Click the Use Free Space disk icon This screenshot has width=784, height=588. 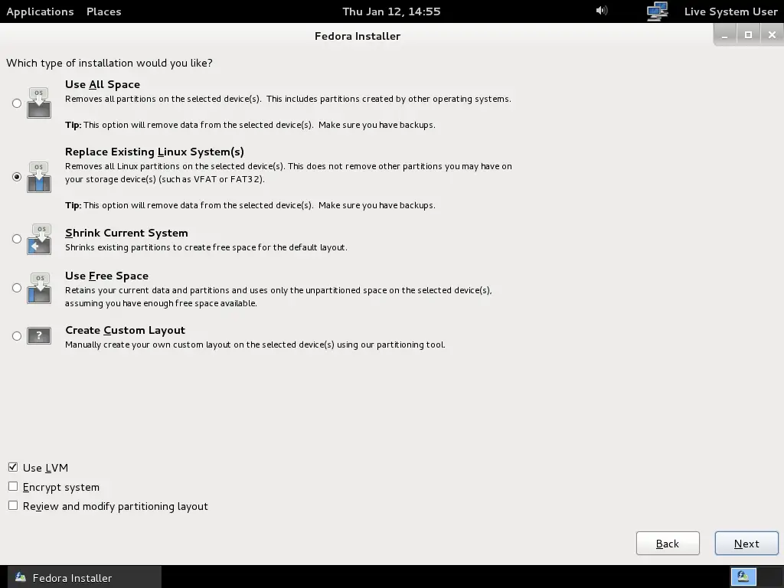pyautogui.click(x=39, y=288)
